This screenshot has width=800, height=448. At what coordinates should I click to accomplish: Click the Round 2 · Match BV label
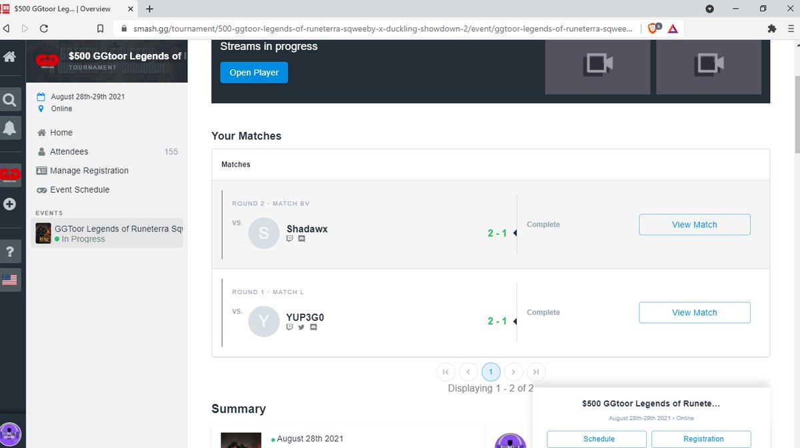click(x=271, y=203)
